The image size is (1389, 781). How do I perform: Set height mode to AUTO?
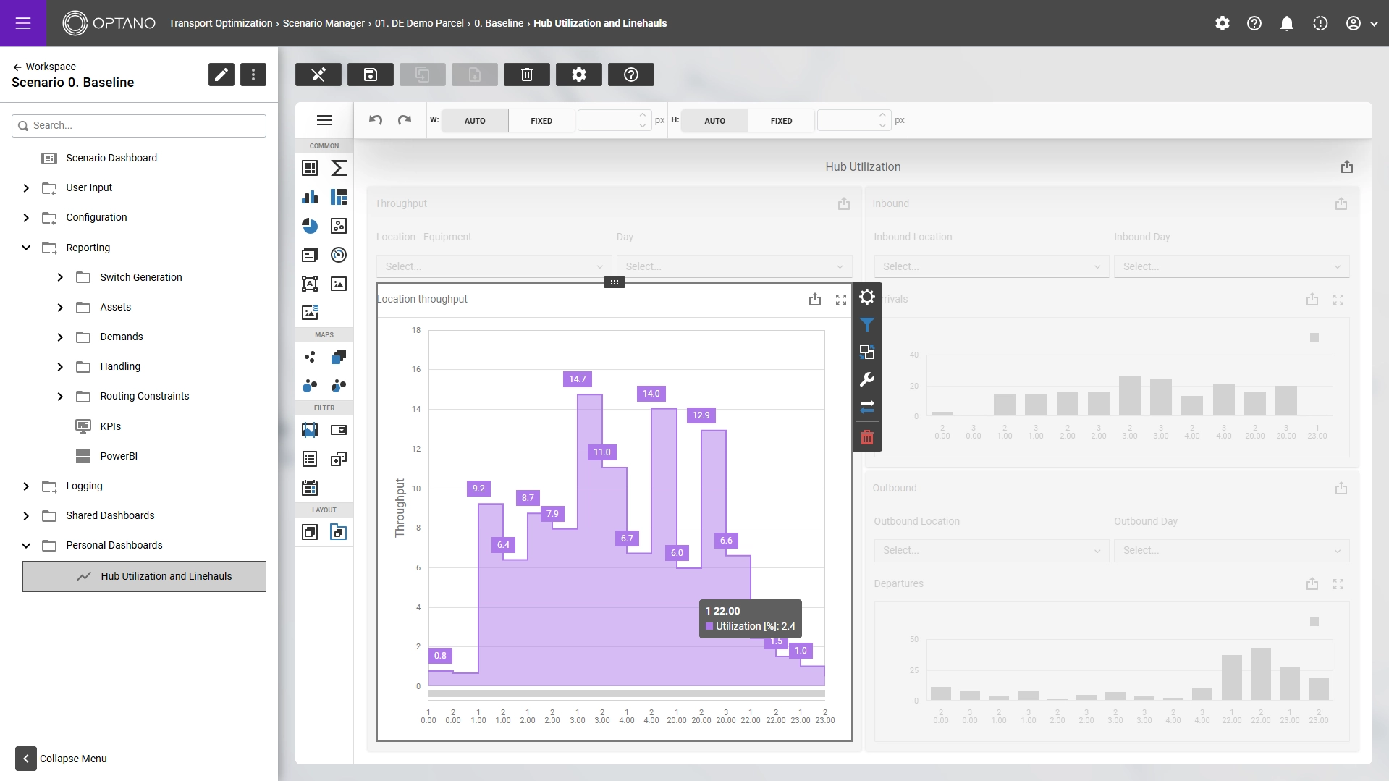click(714, 121)
